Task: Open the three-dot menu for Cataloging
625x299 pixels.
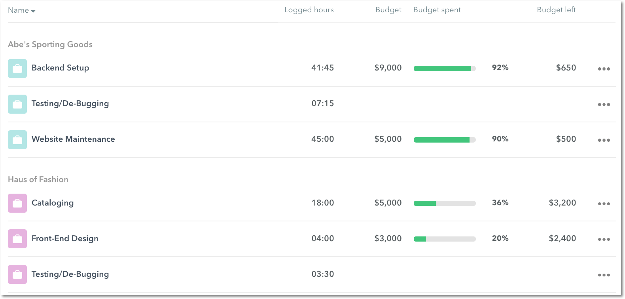Action: [604, 204]
